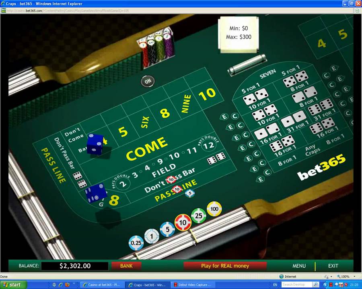The image size is (362, 289).
Task: Click the Min/Max limits placard
Action: pyautogui.click(x=239, y=34)
